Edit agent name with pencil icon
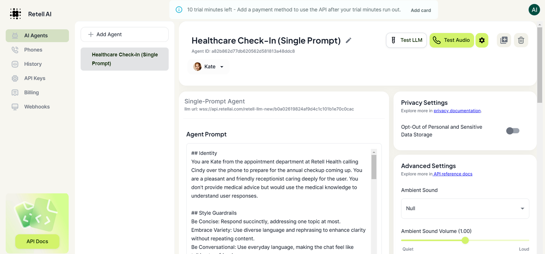The image size is (545, 254). pos(348,41)
